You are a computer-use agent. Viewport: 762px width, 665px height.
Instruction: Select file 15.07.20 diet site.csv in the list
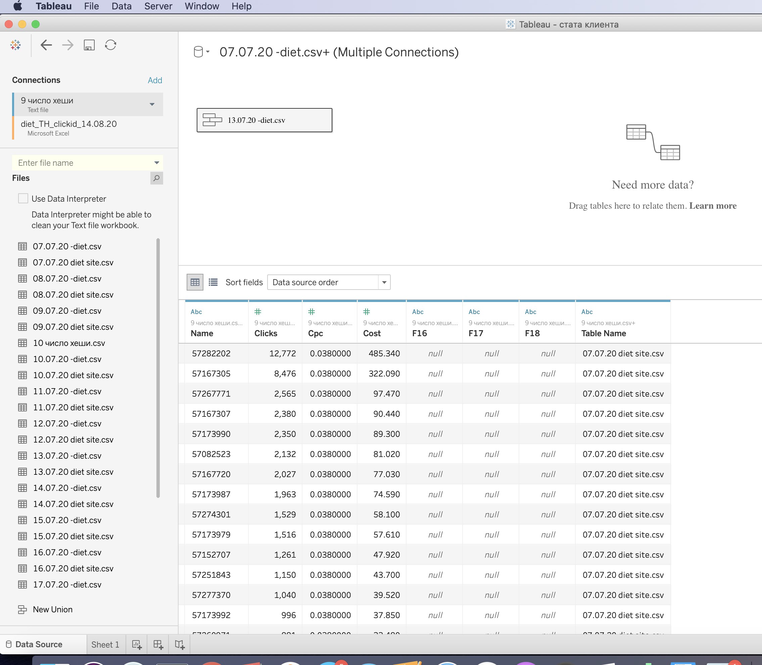(x=73, y=536)
